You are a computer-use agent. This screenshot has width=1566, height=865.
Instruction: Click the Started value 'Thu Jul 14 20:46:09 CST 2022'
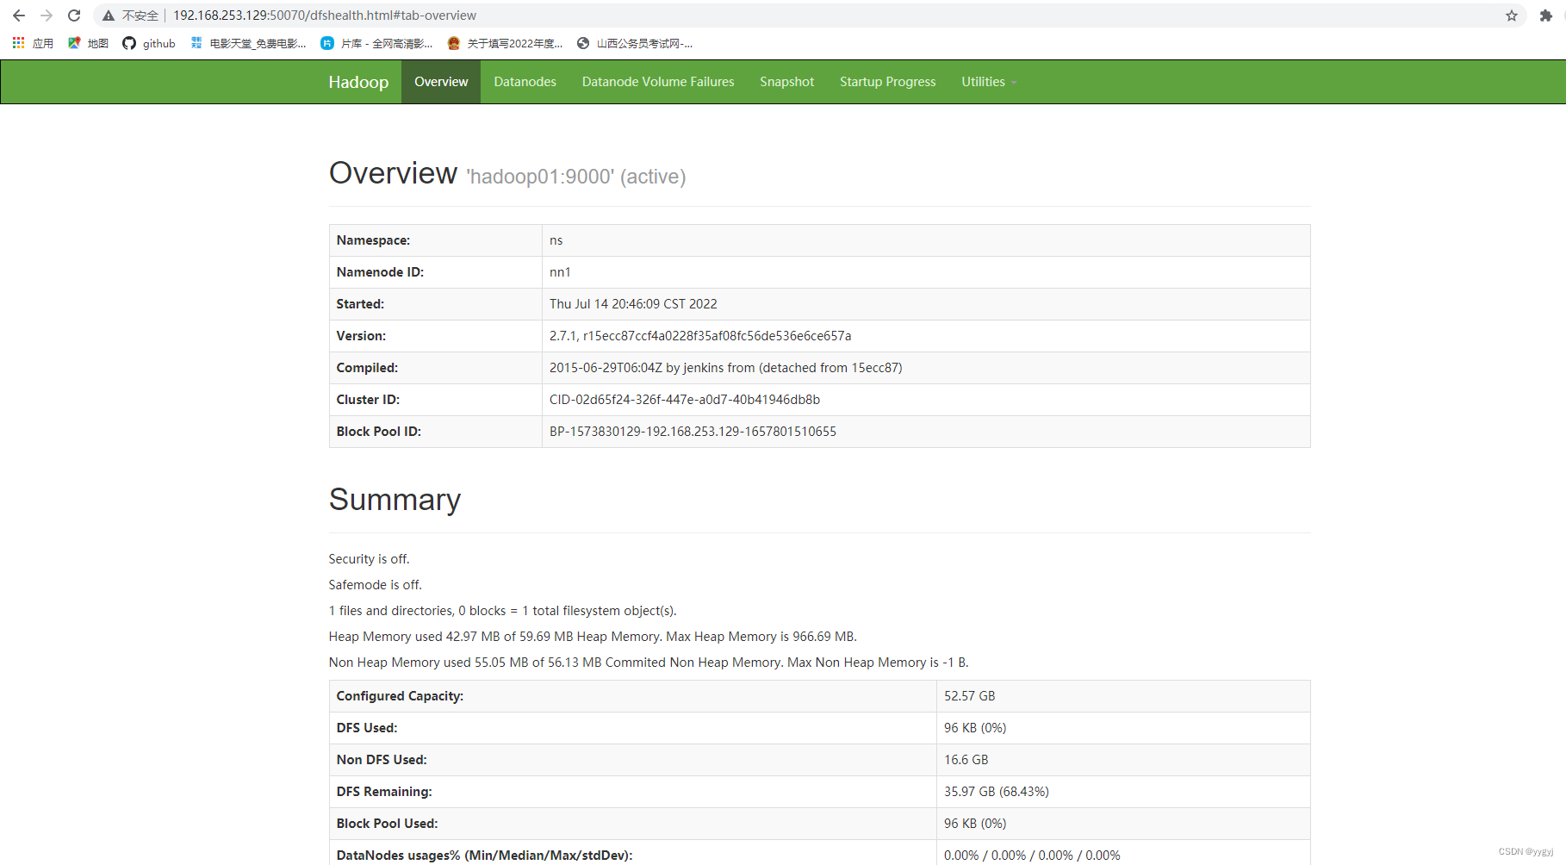pos(633,304)
